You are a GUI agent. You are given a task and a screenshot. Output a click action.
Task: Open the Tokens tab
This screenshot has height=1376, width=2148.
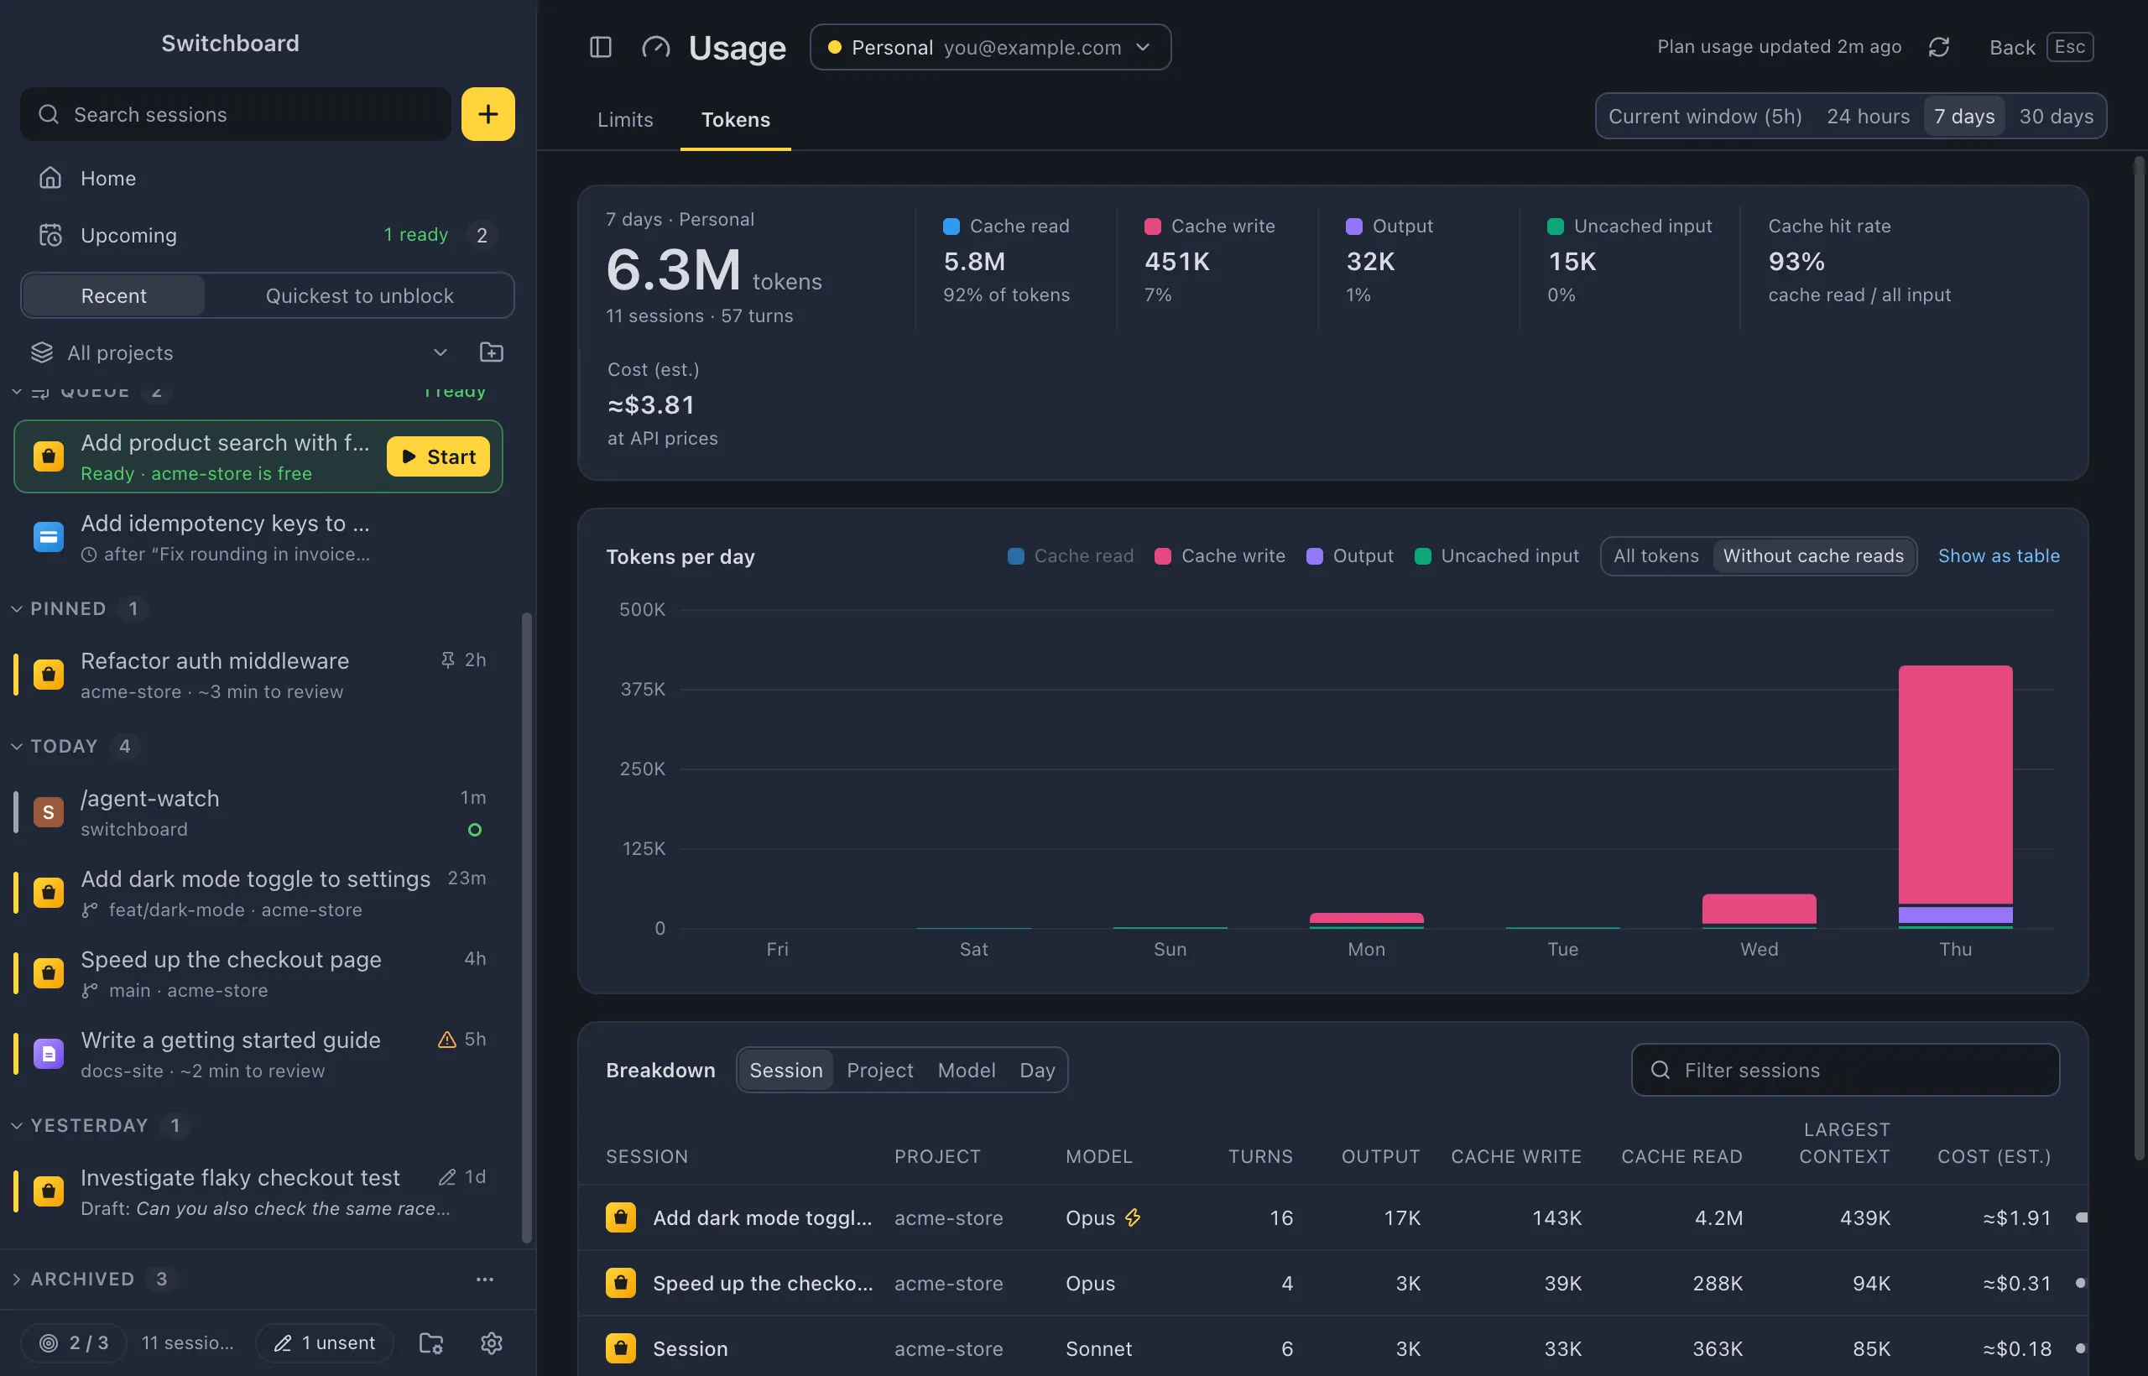(x=735, y=119)
